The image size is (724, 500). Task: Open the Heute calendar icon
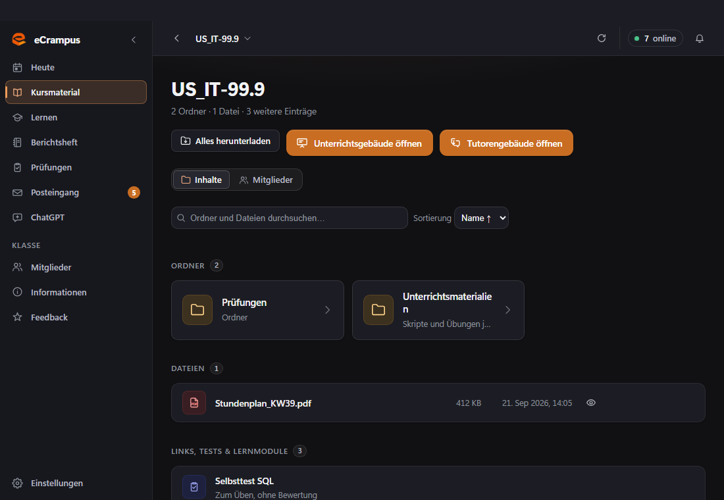coord(18,67)
